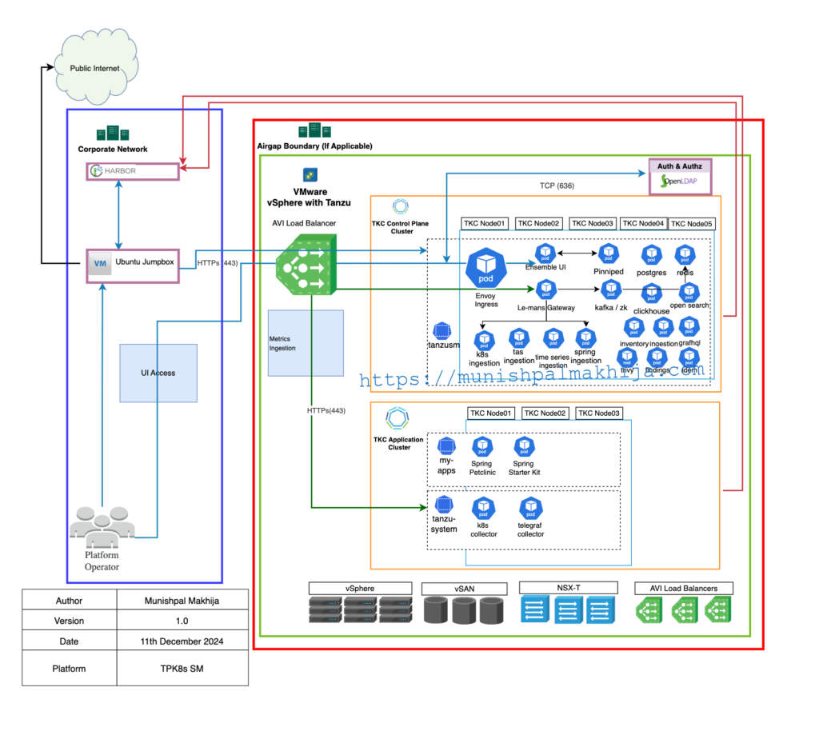Select the redis pod icon
The width and height of the screenshot is (819, 751).
pos(685,255)
